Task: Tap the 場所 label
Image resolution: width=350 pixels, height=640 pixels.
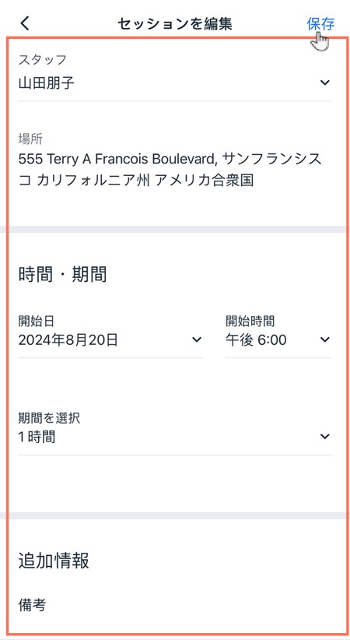Action: [x=30, y=139]
